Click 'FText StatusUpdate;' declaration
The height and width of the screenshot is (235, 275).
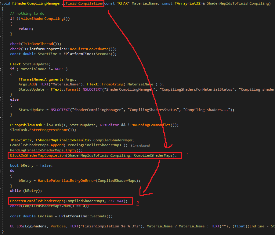30,64
